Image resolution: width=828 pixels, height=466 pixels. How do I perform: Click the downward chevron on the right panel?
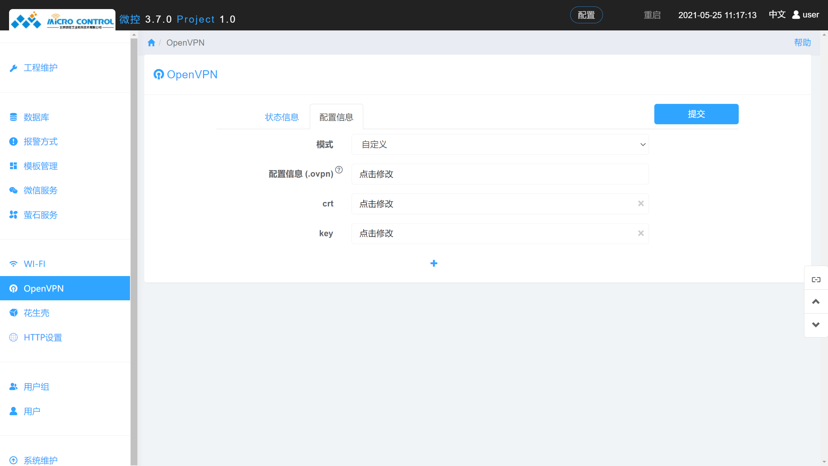pyautogui.click(x=816, y=325)
